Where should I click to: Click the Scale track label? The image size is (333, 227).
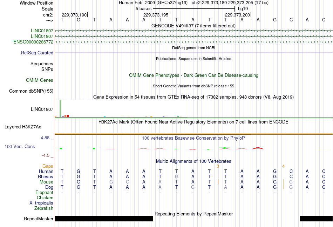(x=47, y=9)
